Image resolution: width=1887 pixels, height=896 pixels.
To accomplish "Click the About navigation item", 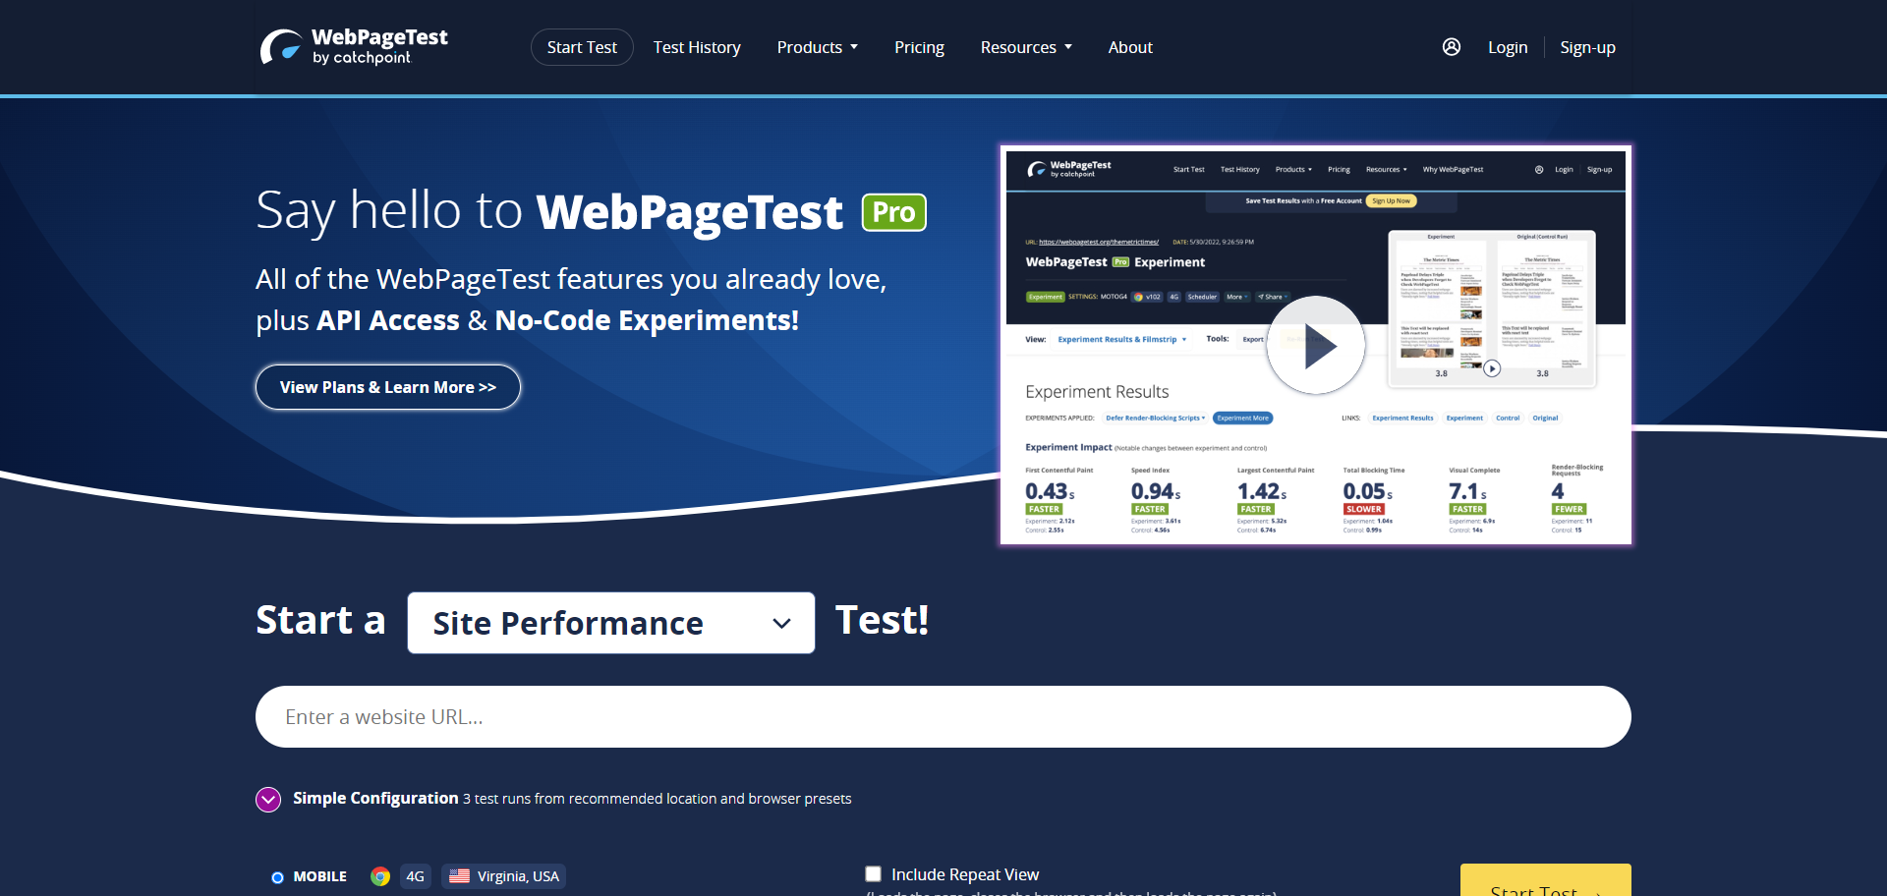I will (1129, 46).
